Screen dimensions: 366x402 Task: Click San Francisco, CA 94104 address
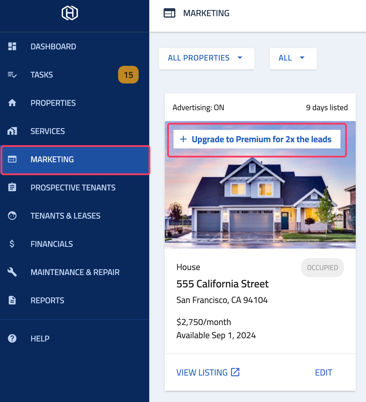click(x=222, y=300)
